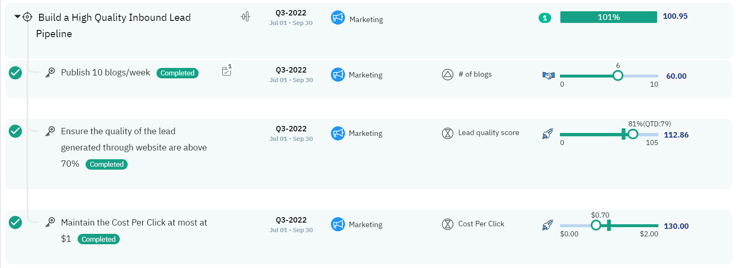Collapse the Build a High Quality Inbound Lead Pipeline objective
Image resolution: width=736 pixels, height=268 pixels.
click(17, 17)
